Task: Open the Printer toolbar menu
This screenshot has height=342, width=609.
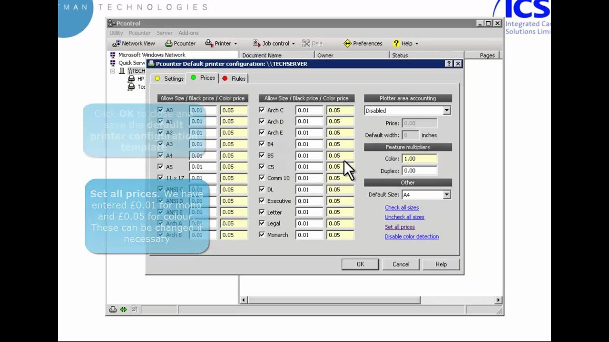Action: (221, 43)
